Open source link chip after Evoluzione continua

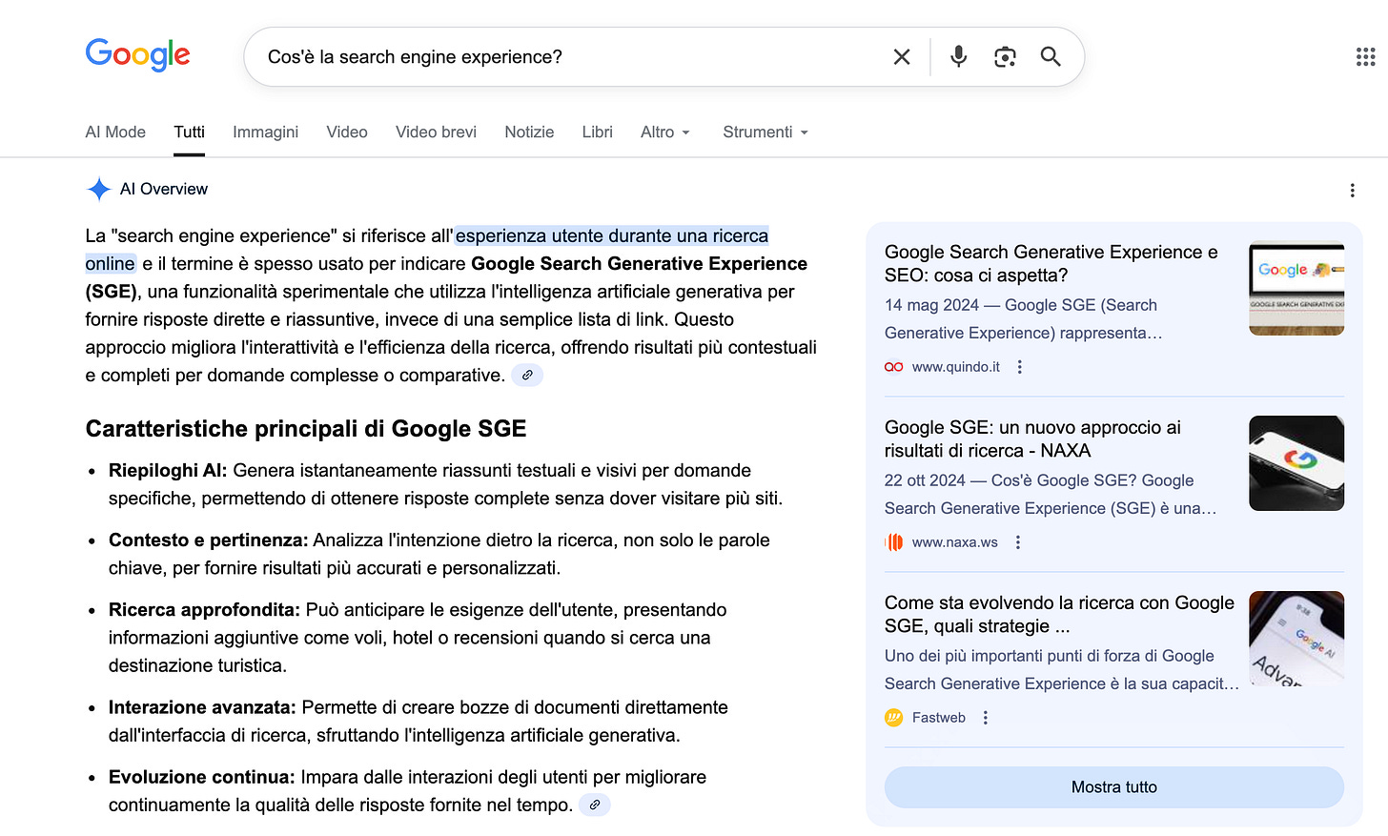595,805
